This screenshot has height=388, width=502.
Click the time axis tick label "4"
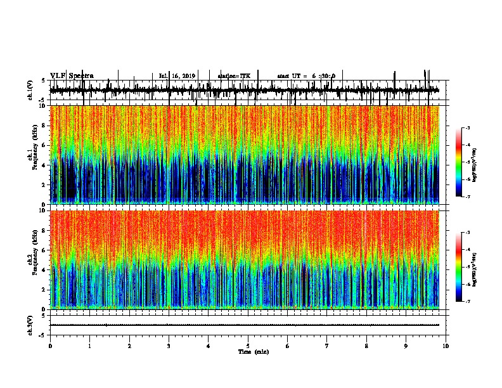point(209,346)
